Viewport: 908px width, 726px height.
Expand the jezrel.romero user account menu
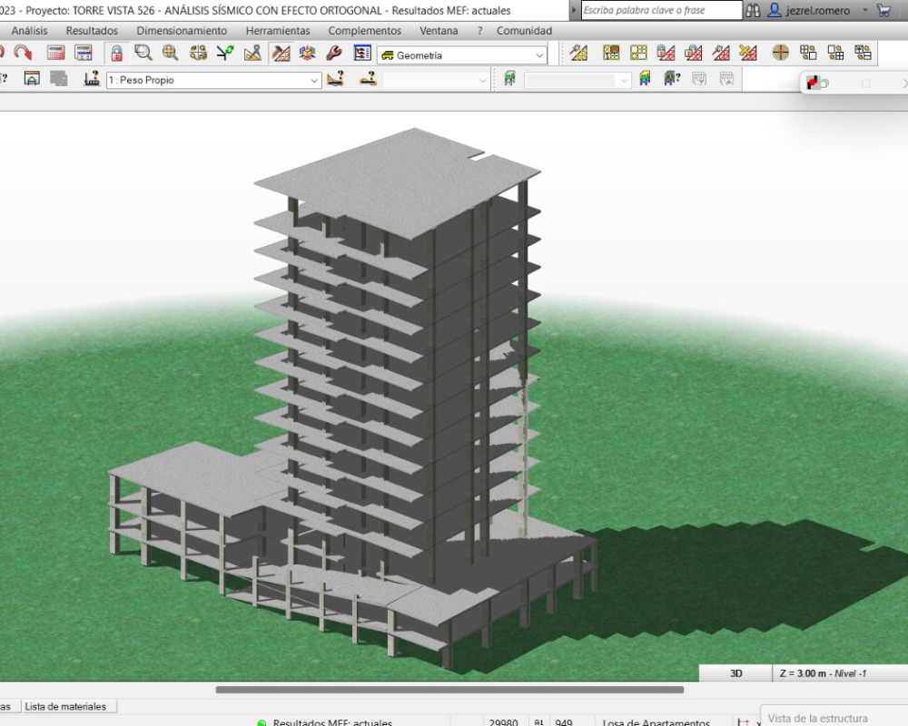click(x=865, y=11)
